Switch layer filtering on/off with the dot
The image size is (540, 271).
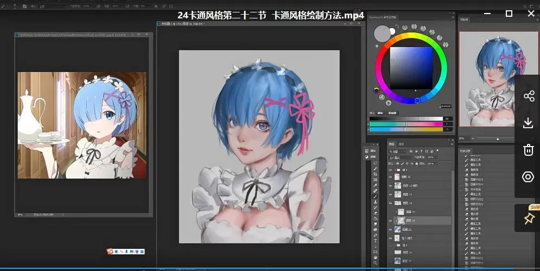(437, 150)
